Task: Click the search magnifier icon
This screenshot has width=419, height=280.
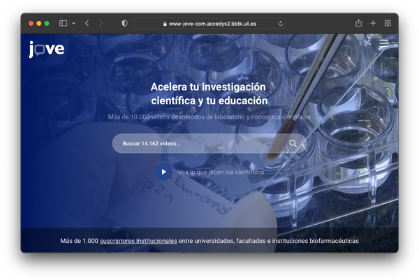Action: pos(293,144)
